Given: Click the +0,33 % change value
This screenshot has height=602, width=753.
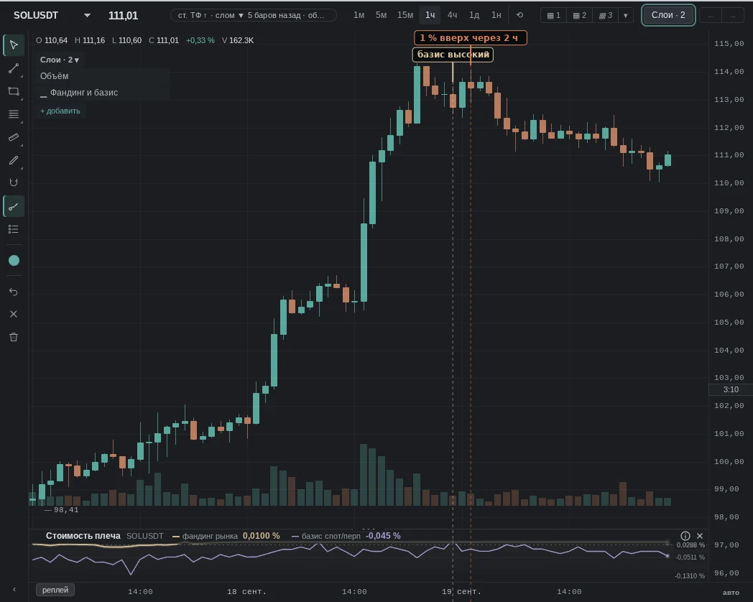Looking at the screenshot, I should (x=200, y=40).
